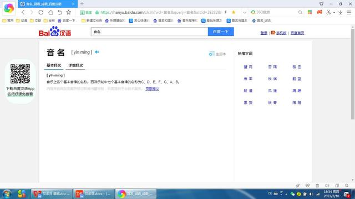
Task: Click the trash can icon in status bar
Action: (x=317, y=186)
